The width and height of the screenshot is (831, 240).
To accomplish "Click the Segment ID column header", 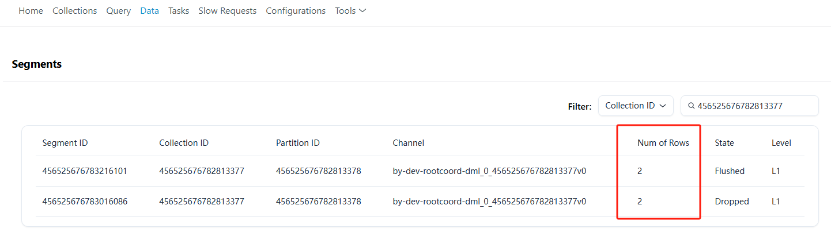I will pos(65,143).
